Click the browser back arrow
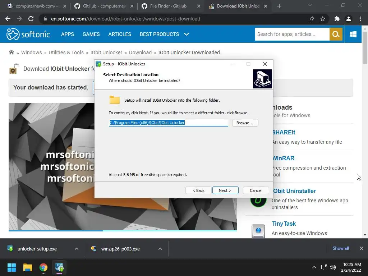The width and height of the screenshot is (368, 276). [x=8, y=19]
